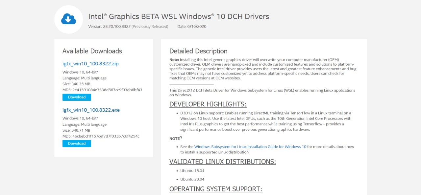This screenshot has height=195, width=421.
Task: Open igfx_win10_100.8322.zip link
Action: [90, 64]
